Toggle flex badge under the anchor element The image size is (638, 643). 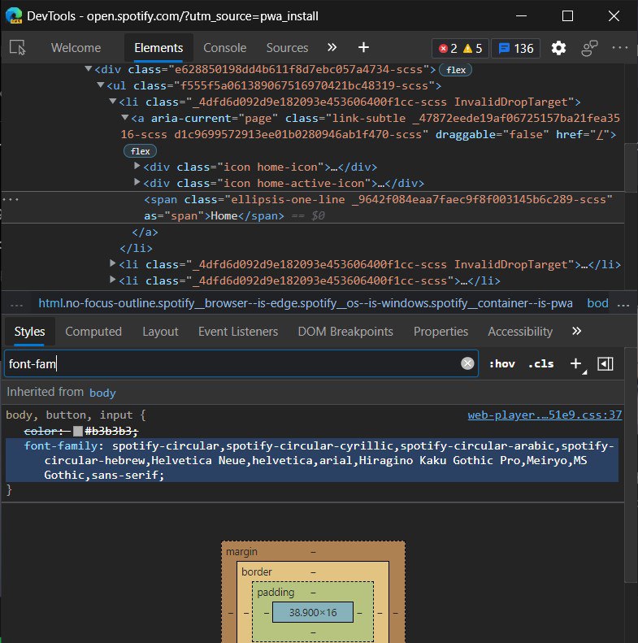pyautogui.click(x=141, y=151)
